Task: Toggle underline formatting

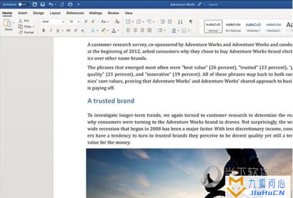Action: click(x=58, y=30)
